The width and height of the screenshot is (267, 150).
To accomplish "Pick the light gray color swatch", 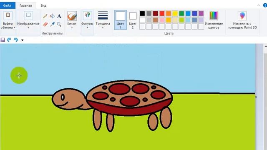I will tap(149, 20).
